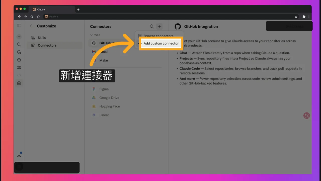Open the Make connector row
Viewport: 321px width, 181px height.
[x=126, y=60]
